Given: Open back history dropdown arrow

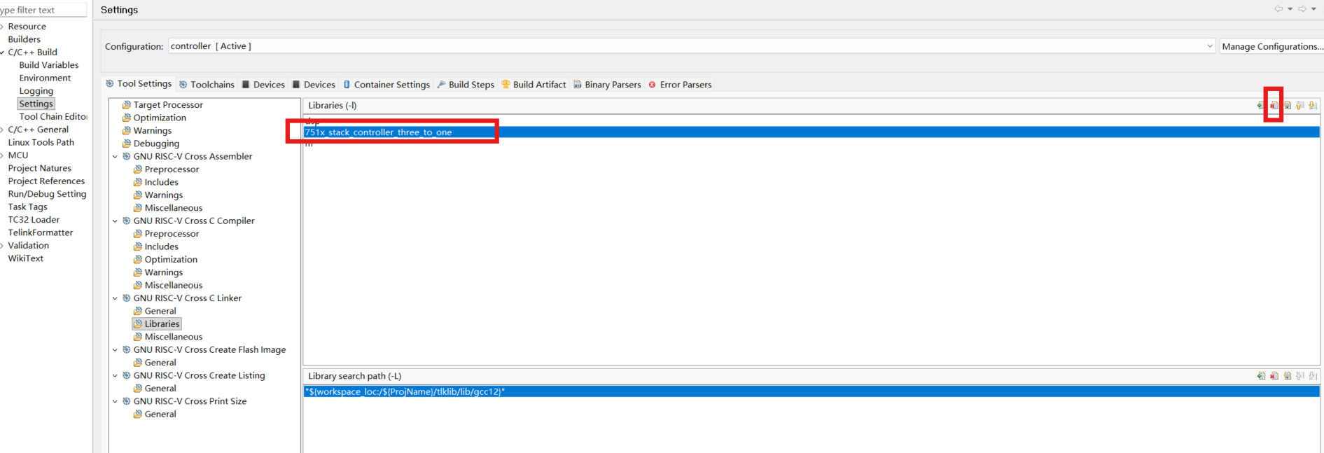Looking at the screenshot, I should 1290,9.
